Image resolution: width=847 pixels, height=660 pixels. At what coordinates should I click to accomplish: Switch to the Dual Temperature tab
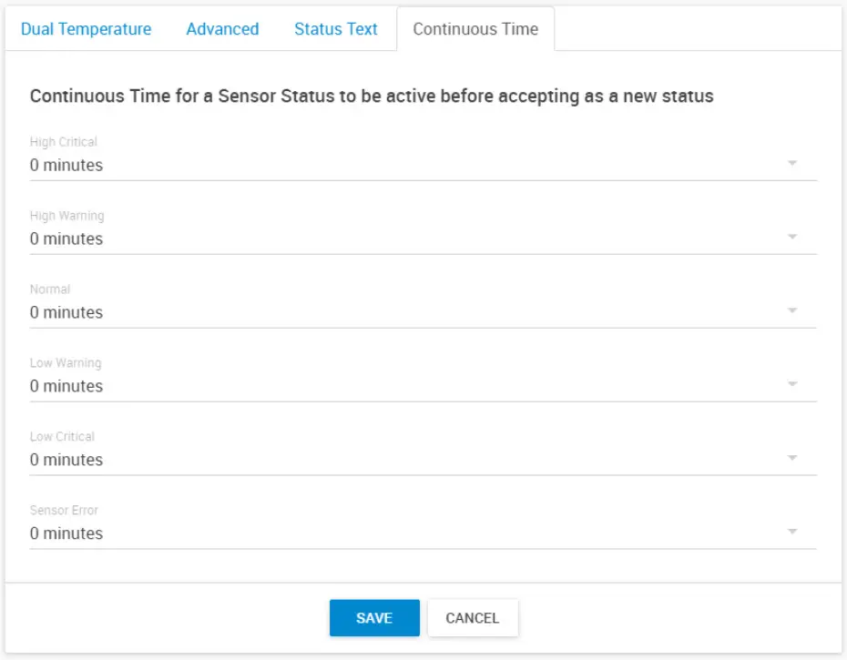pos(87,29)
